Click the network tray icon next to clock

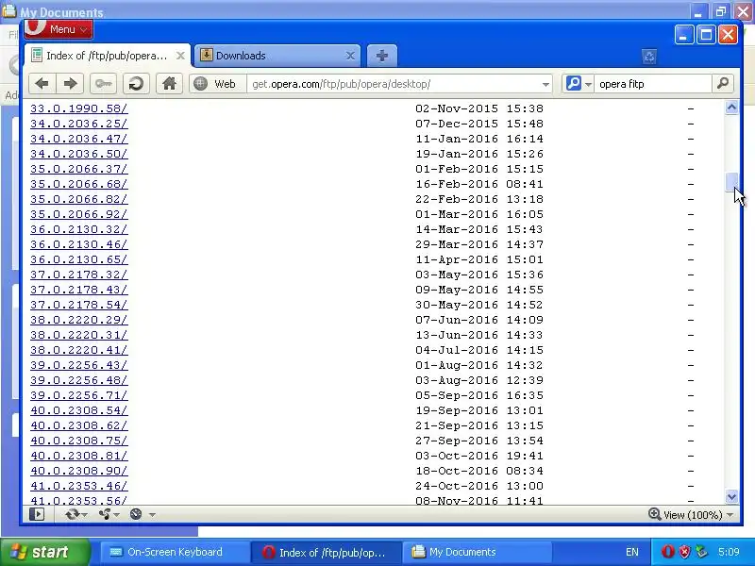(701, 552)
